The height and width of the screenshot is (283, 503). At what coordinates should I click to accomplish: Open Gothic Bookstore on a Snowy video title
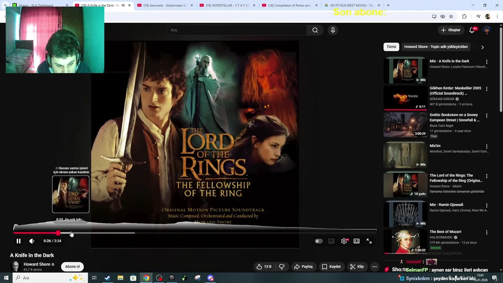pos(454,118)
